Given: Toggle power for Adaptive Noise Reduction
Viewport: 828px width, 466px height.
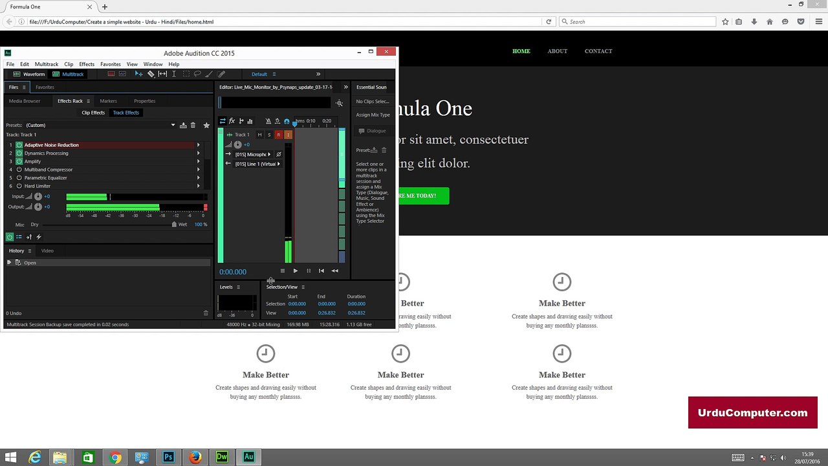Looking at the screenshot, I should coord(19,145).
